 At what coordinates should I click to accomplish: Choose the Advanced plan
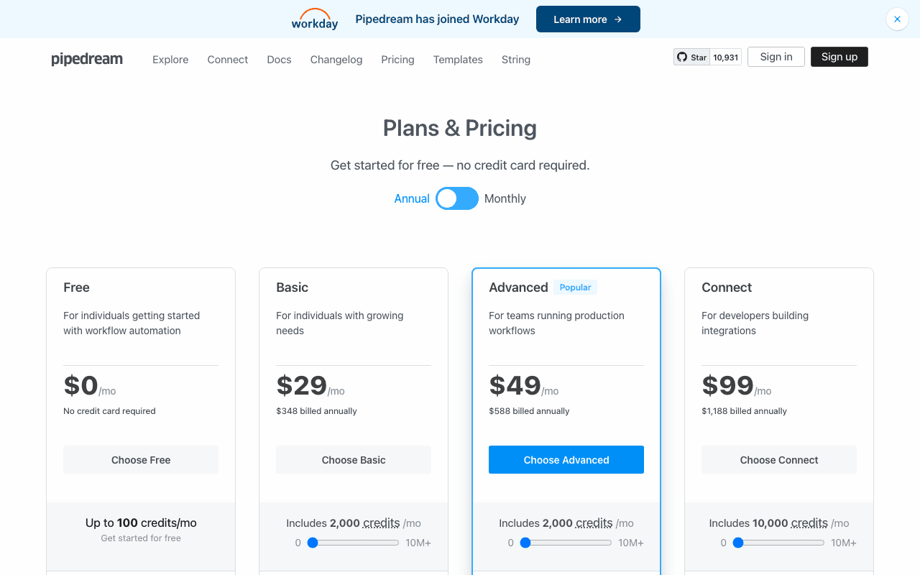pos(566,460)
